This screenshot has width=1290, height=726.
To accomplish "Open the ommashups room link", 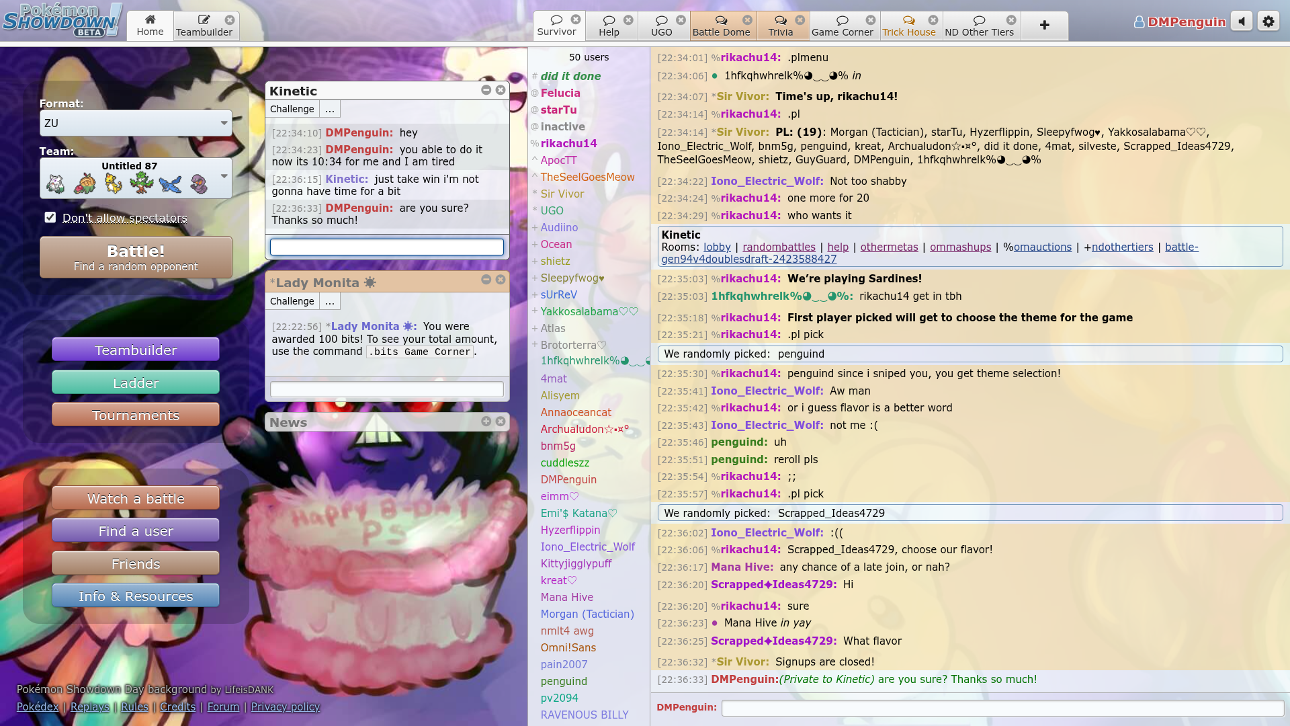I will point(960,247).
